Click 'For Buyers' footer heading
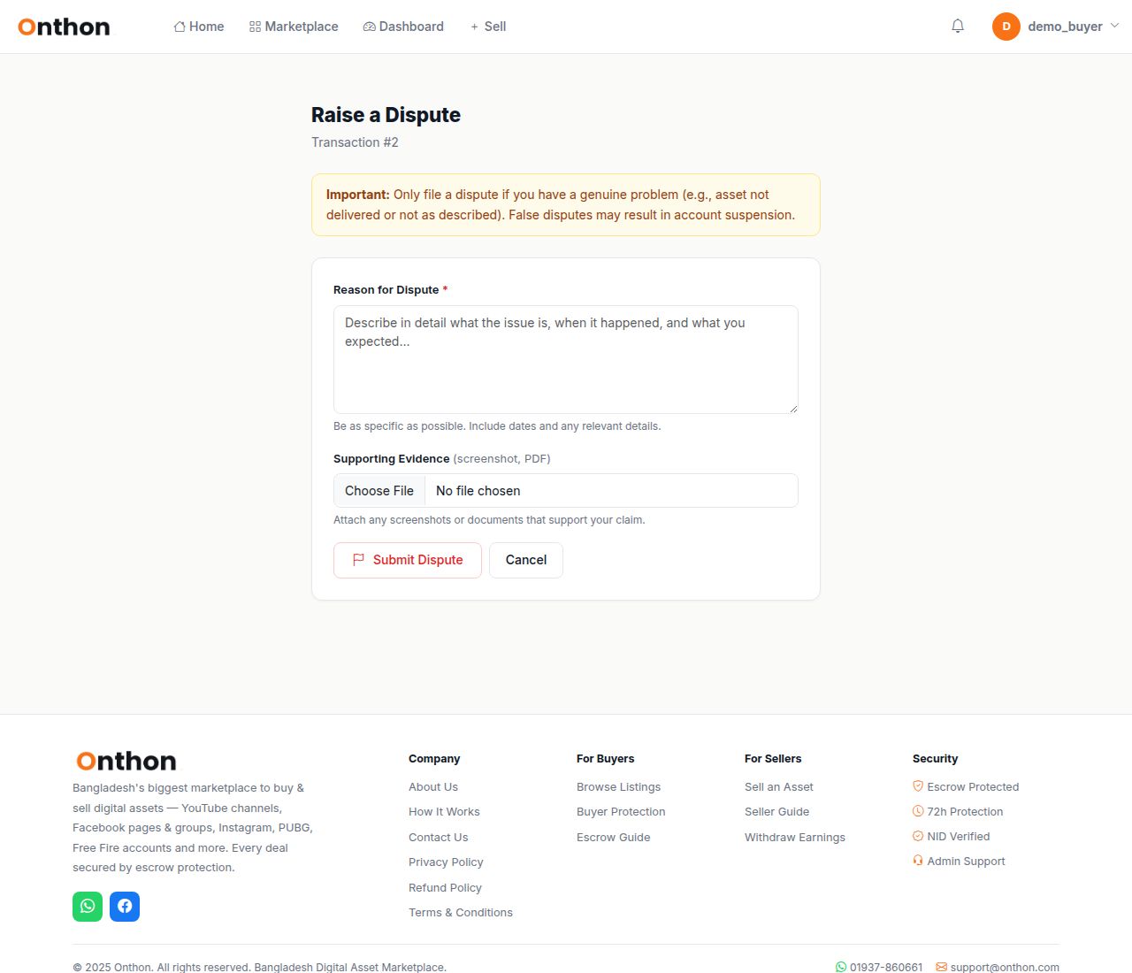1132x973 pixels. (605, 758)
